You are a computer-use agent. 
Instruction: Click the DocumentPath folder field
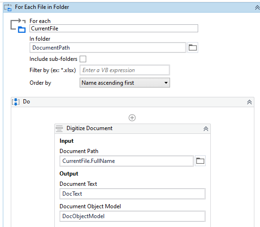tap(108, 48)
